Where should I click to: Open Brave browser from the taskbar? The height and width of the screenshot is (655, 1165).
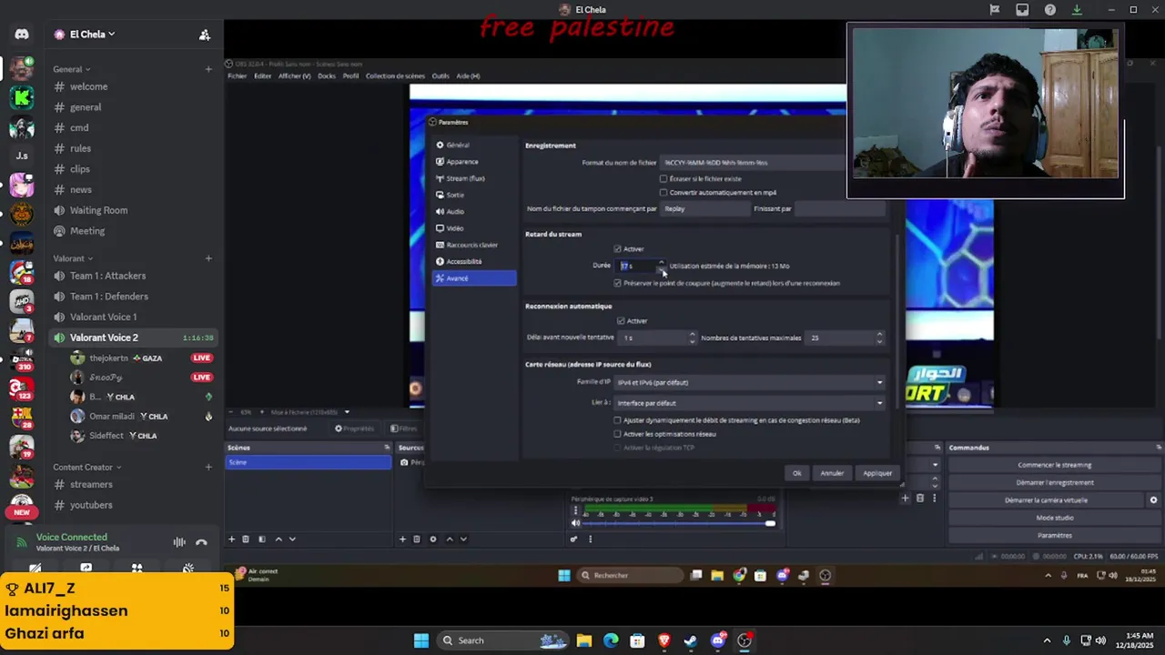coord(664,640)
